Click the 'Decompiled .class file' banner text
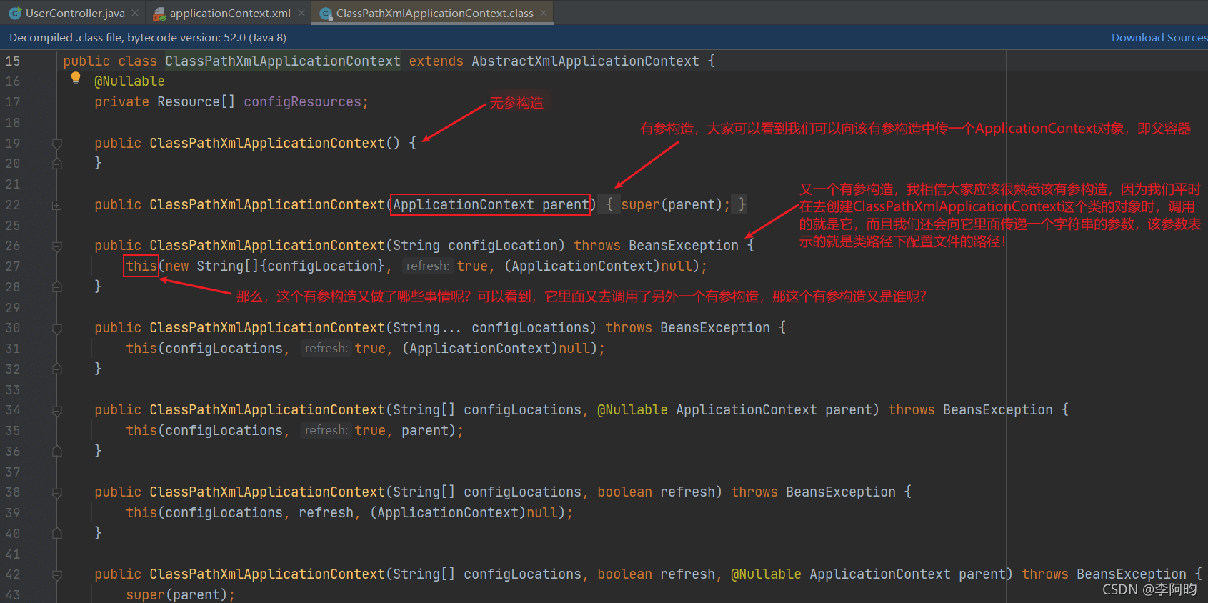This screenshot has width=1208, height=603. pyautogui.click(x=148, y=37)
